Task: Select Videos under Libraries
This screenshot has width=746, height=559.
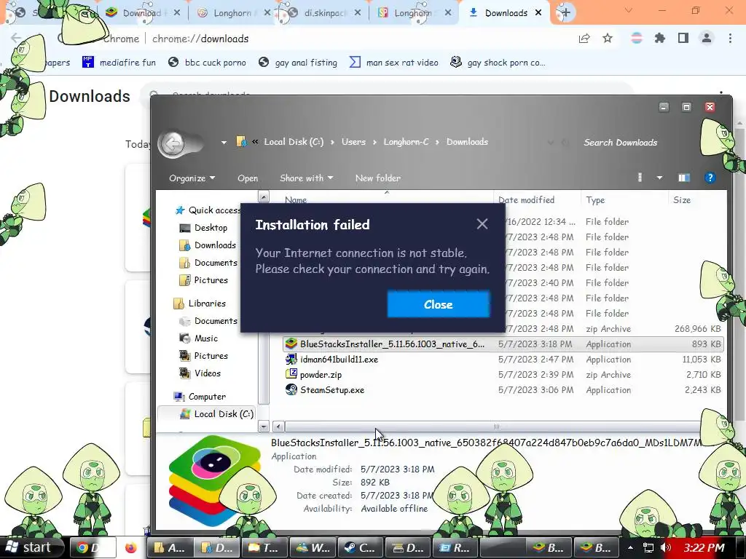Action: click(207, 373)
